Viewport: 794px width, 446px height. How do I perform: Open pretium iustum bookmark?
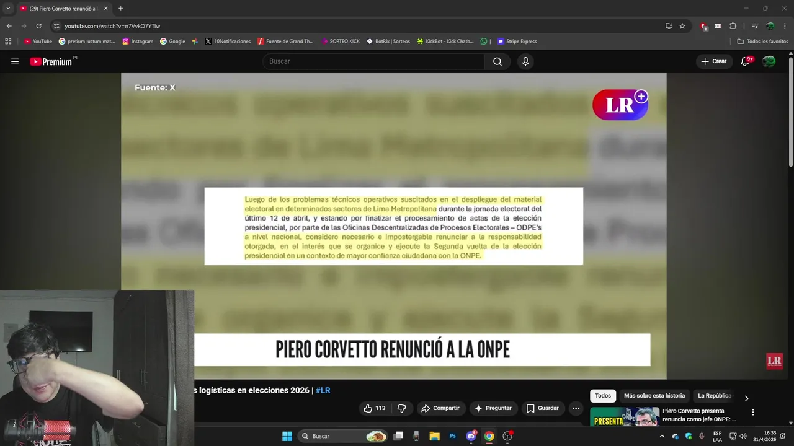[x=87, y=42]
